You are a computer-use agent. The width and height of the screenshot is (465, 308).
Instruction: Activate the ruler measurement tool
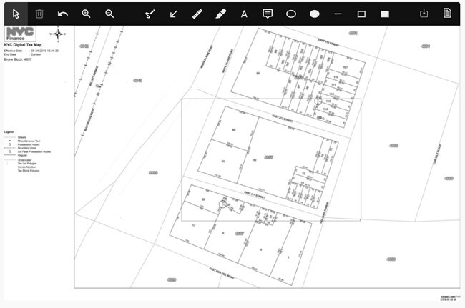pyautogui.click(x=197, y=14)
